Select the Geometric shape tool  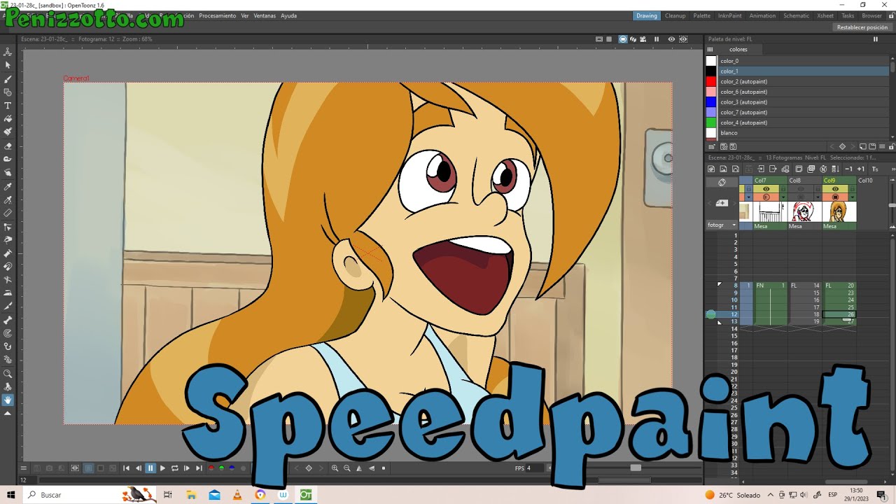[8, 92]
